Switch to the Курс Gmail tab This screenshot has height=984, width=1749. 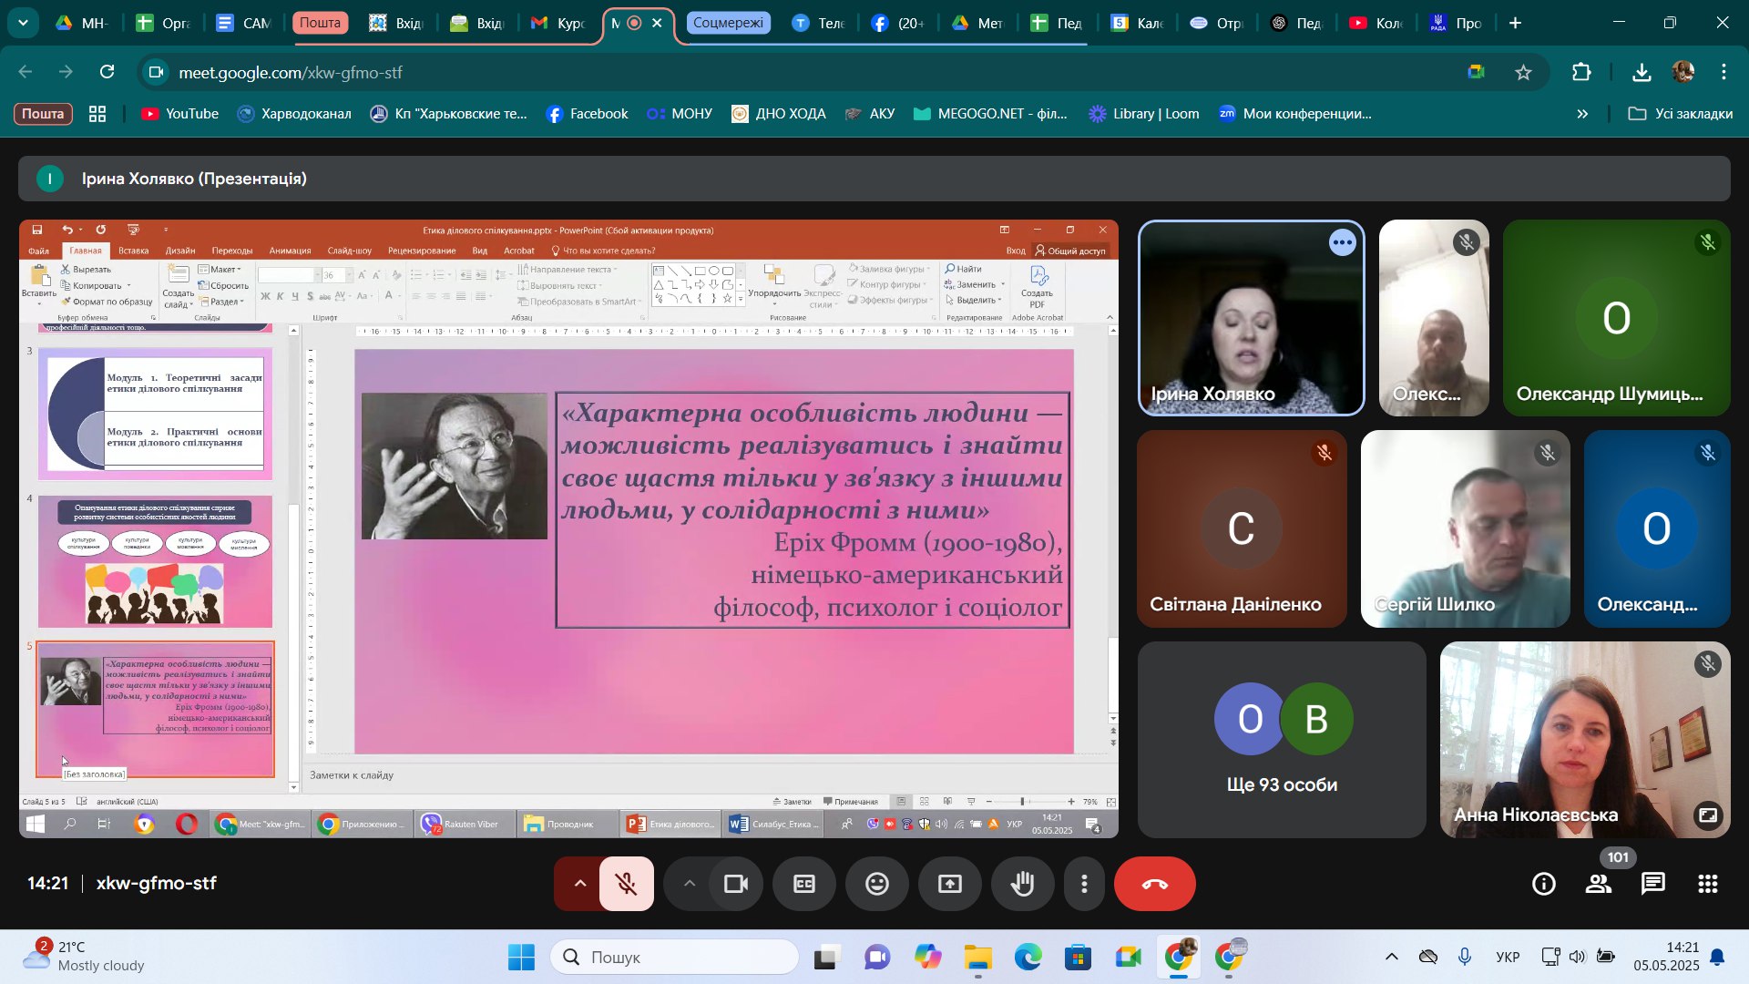click(559, 23)
